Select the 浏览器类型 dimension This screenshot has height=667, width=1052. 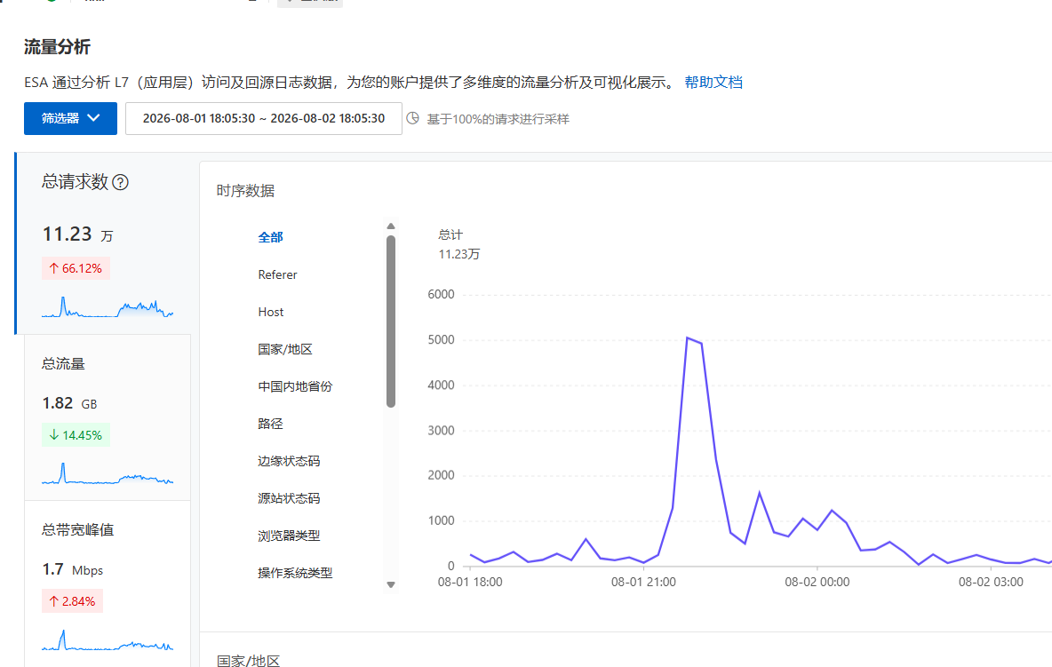pos(289,536)
